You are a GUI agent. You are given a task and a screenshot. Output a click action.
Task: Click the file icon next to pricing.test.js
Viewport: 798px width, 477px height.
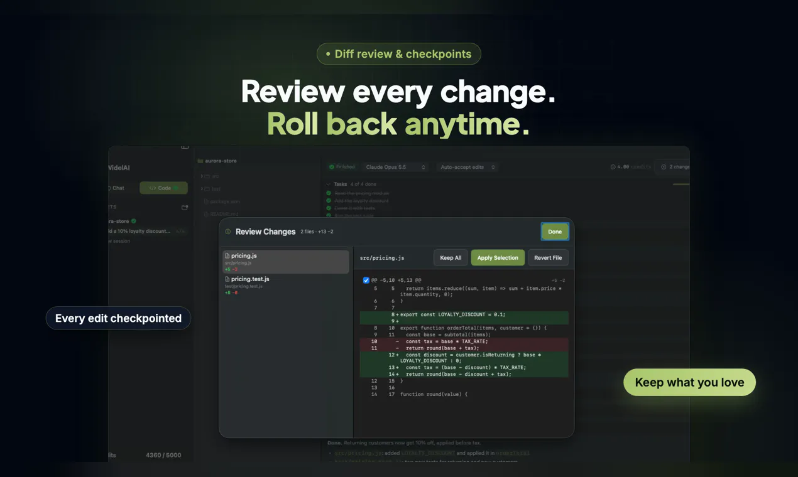(227, 279)
